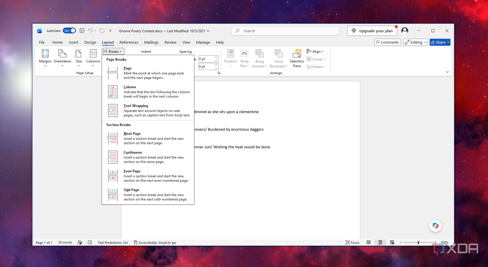Click the Position tool
The image size is (488, 267).
230,58
